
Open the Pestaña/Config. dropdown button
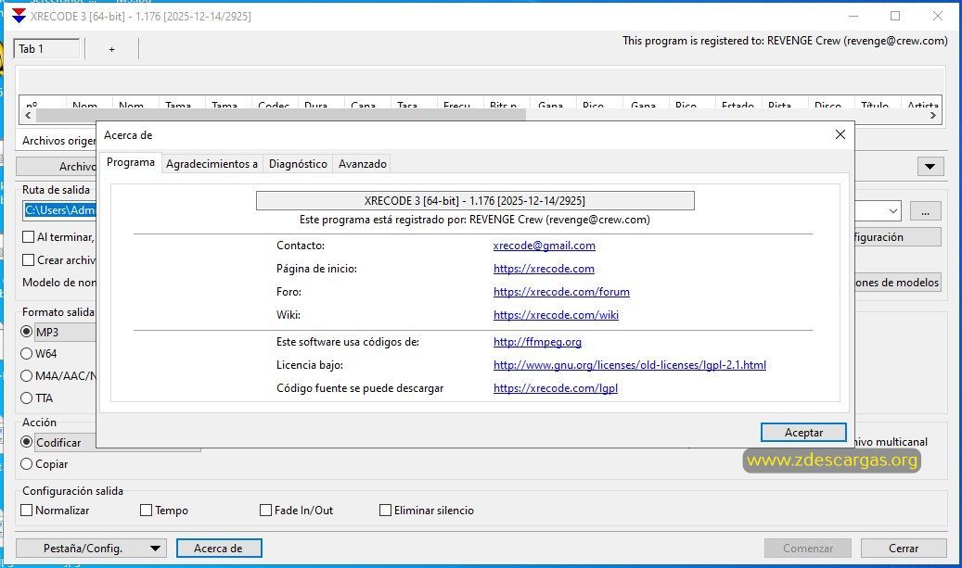92,549
